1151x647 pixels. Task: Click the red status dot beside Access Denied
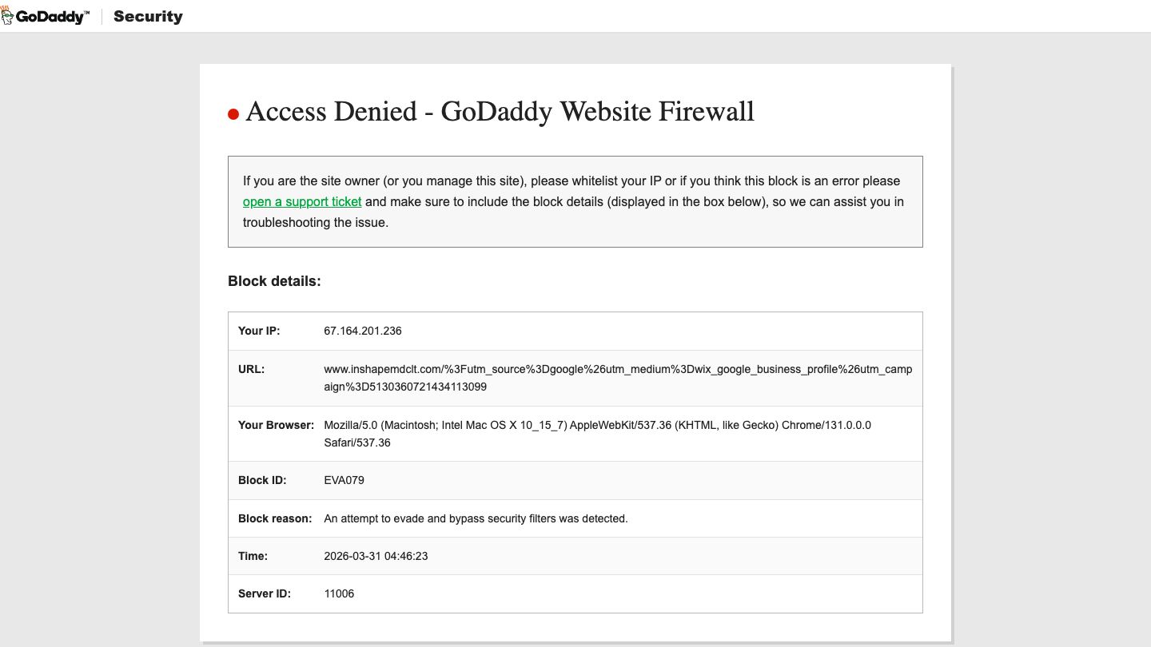(x=233, y=114)
